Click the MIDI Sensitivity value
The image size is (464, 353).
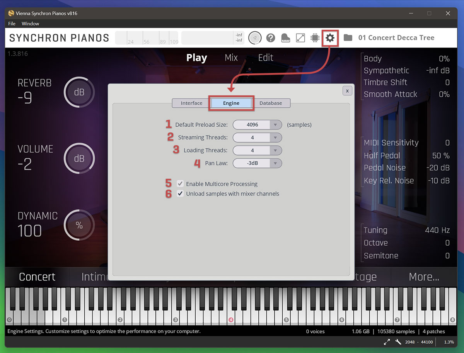(447, 143)
